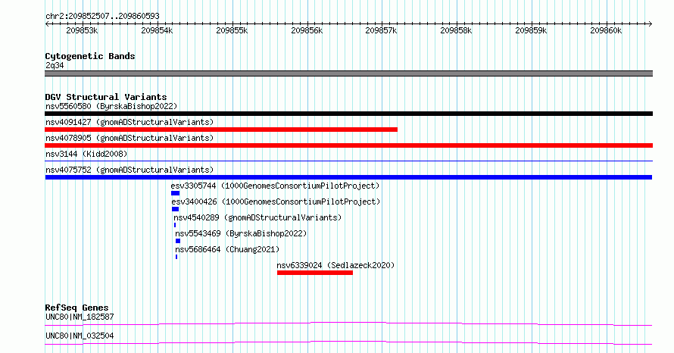Click the chr2:209852507..209860593 coordinate text

(102, 17)
